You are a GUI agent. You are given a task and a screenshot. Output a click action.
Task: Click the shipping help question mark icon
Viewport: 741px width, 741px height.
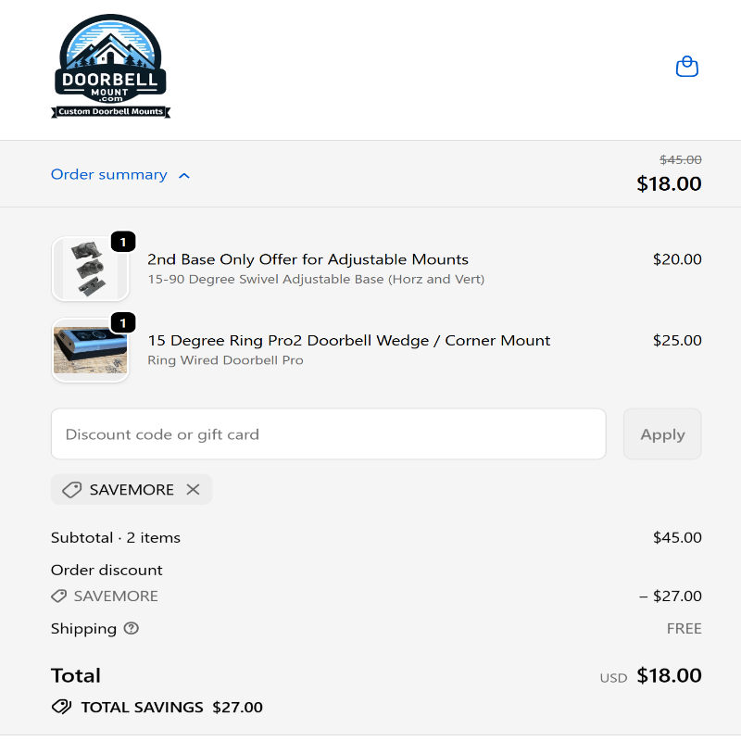pyautogui.click(x=132, y=628)
